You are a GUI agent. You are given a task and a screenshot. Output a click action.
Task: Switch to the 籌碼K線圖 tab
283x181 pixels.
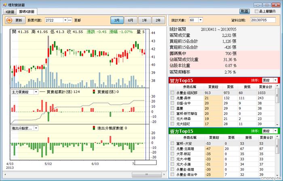[27, 12]
